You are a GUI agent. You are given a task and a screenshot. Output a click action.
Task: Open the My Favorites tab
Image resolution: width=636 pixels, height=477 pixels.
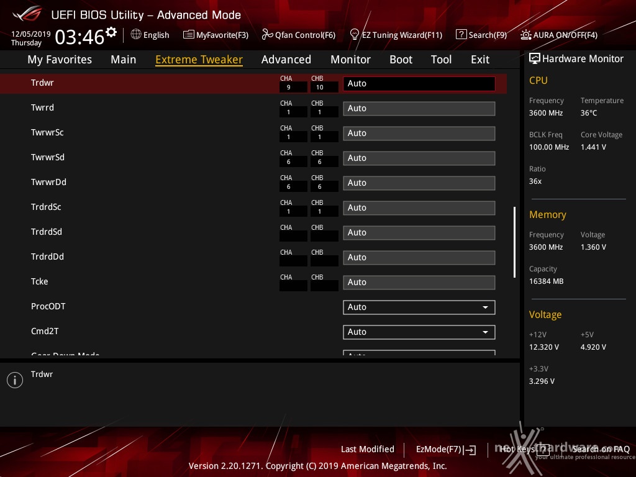(x=60, y=60)
